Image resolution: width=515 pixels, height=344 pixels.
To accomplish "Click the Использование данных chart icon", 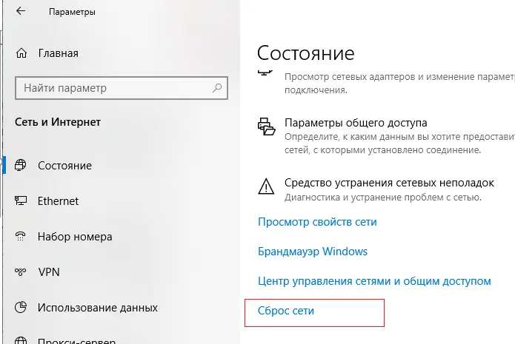I will tap(20, 307).
